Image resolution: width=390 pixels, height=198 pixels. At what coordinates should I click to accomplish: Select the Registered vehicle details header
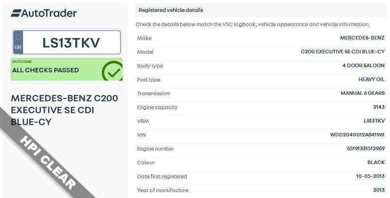(171, 10)
